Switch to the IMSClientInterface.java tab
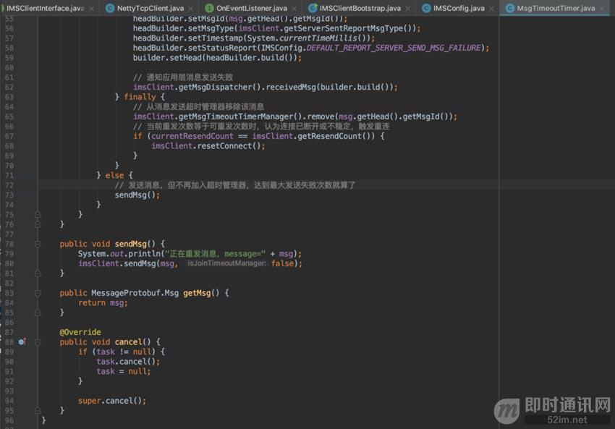Screen dimensions: 615x429 tap(45, 8)
